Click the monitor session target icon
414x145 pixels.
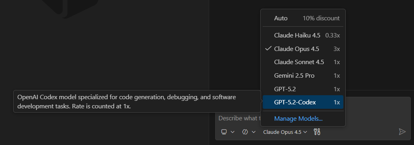coord(224,132)
